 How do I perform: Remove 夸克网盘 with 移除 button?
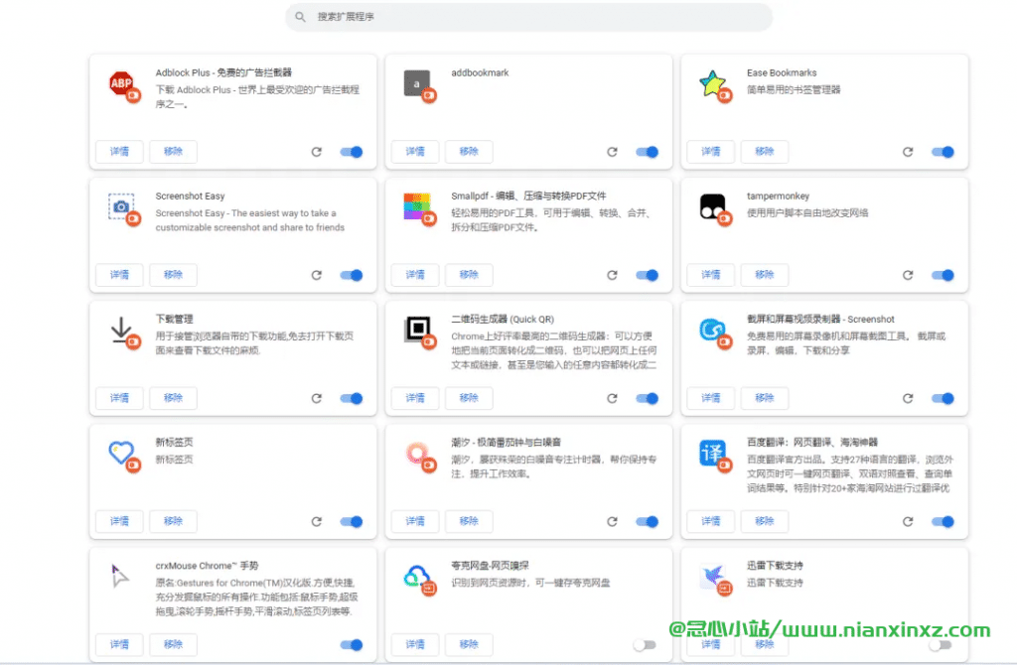pos(469,644)
